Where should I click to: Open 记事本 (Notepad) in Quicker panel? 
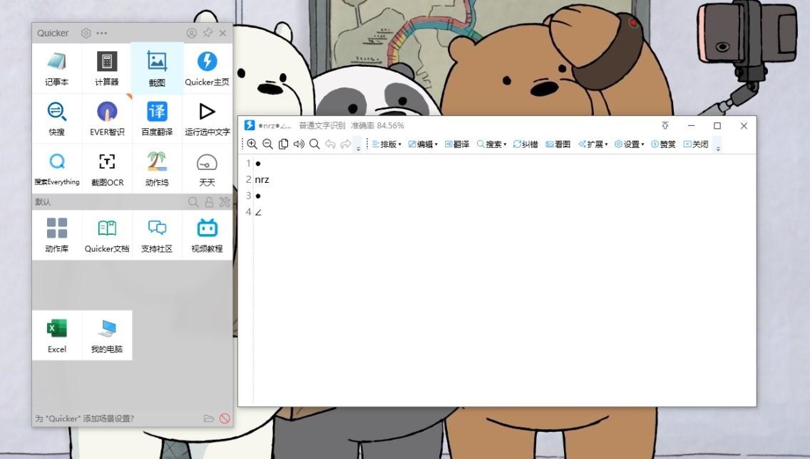57,68
